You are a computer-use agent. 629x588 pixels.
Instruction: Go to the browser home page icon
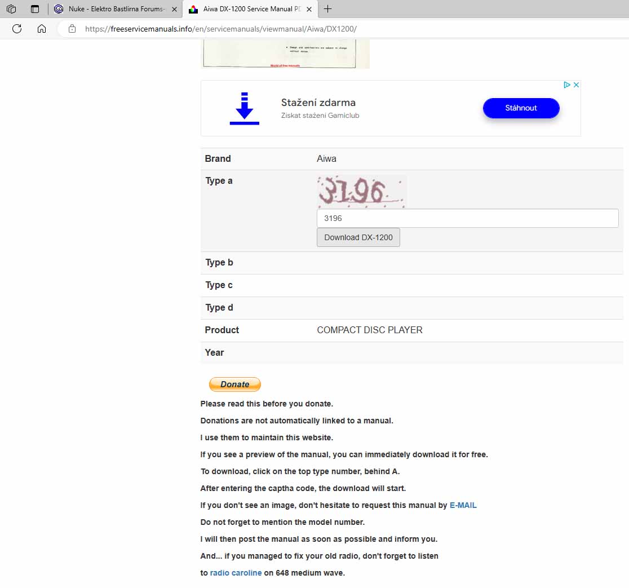point(42,29)
